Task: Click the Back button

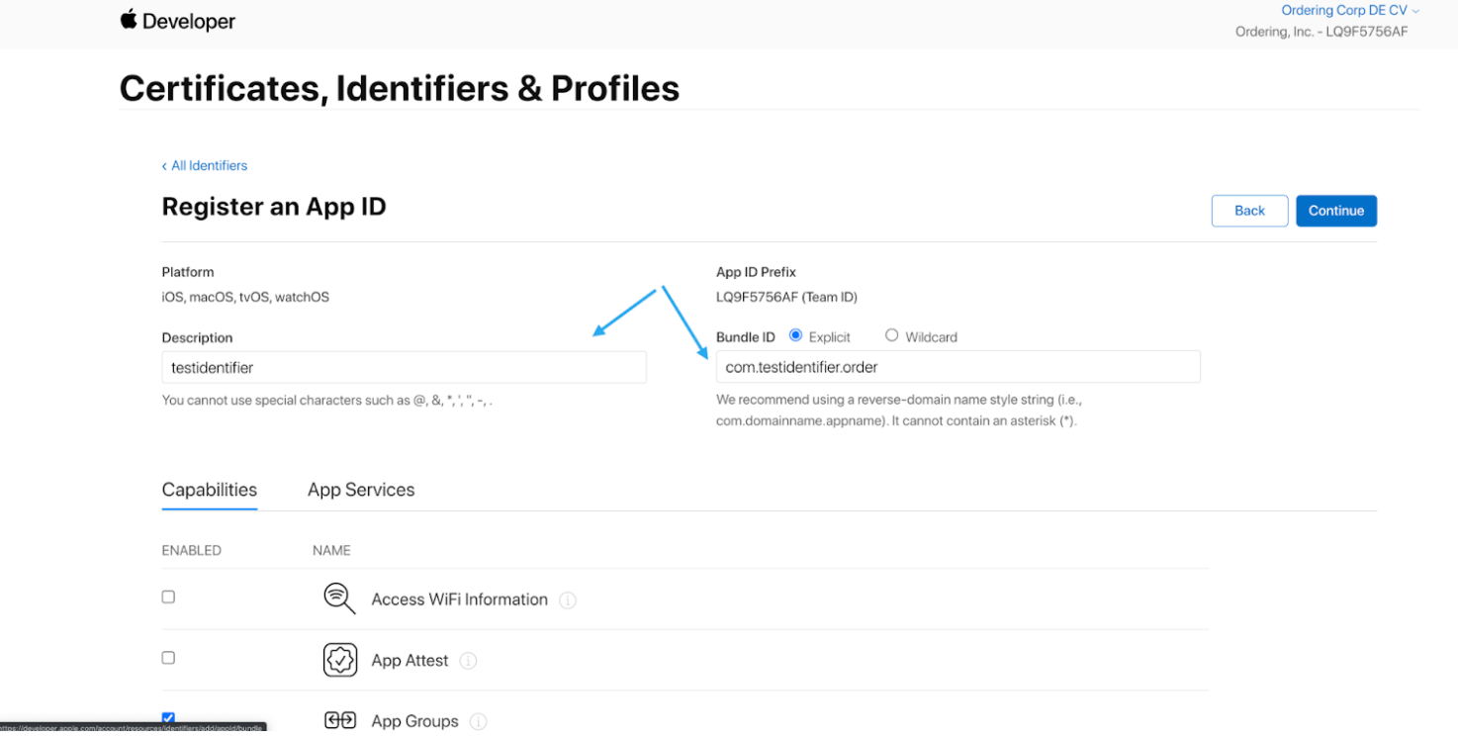Action: click(1249, 211)
